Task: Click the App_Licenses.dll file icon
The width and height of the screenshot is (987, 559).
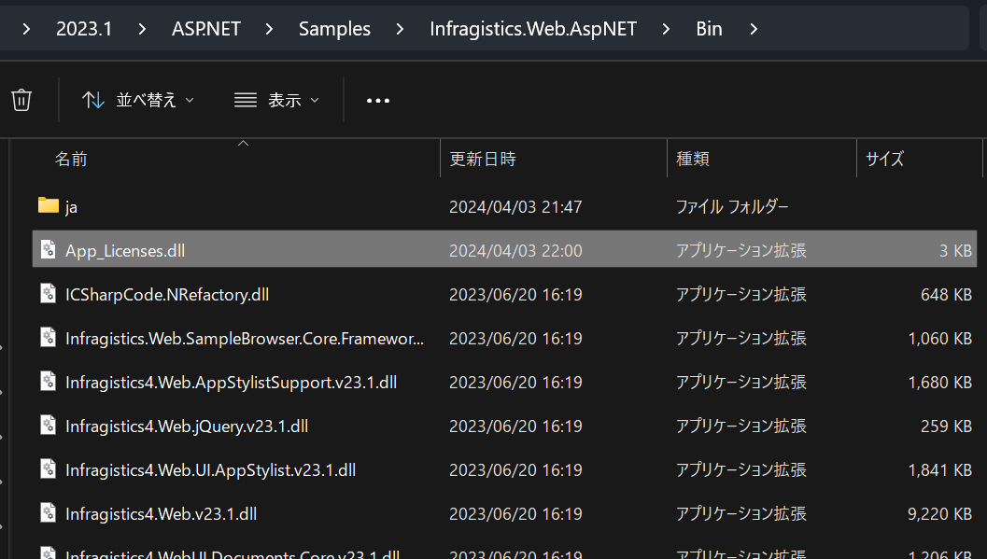Action: 49,249
